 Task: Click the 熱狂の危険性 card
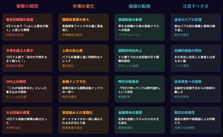pyautogui.click(x=196, y=120)
